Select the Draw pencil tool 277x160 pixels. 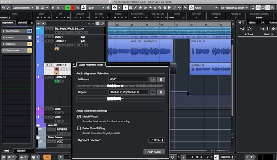pyautogui.click(x=135, y=8)
